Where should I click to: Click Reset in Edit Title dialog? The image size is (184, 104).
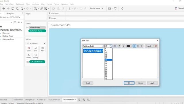click(x=88, y=83)
